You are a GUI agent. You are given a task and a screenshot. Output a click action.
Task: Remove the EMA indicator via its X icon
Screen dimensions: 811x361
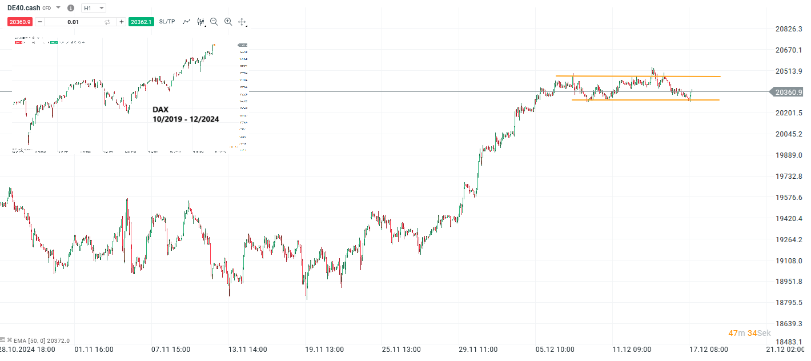10,340
